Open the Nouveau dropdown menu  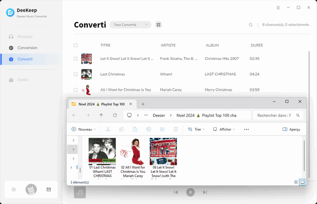click(83, 129)
